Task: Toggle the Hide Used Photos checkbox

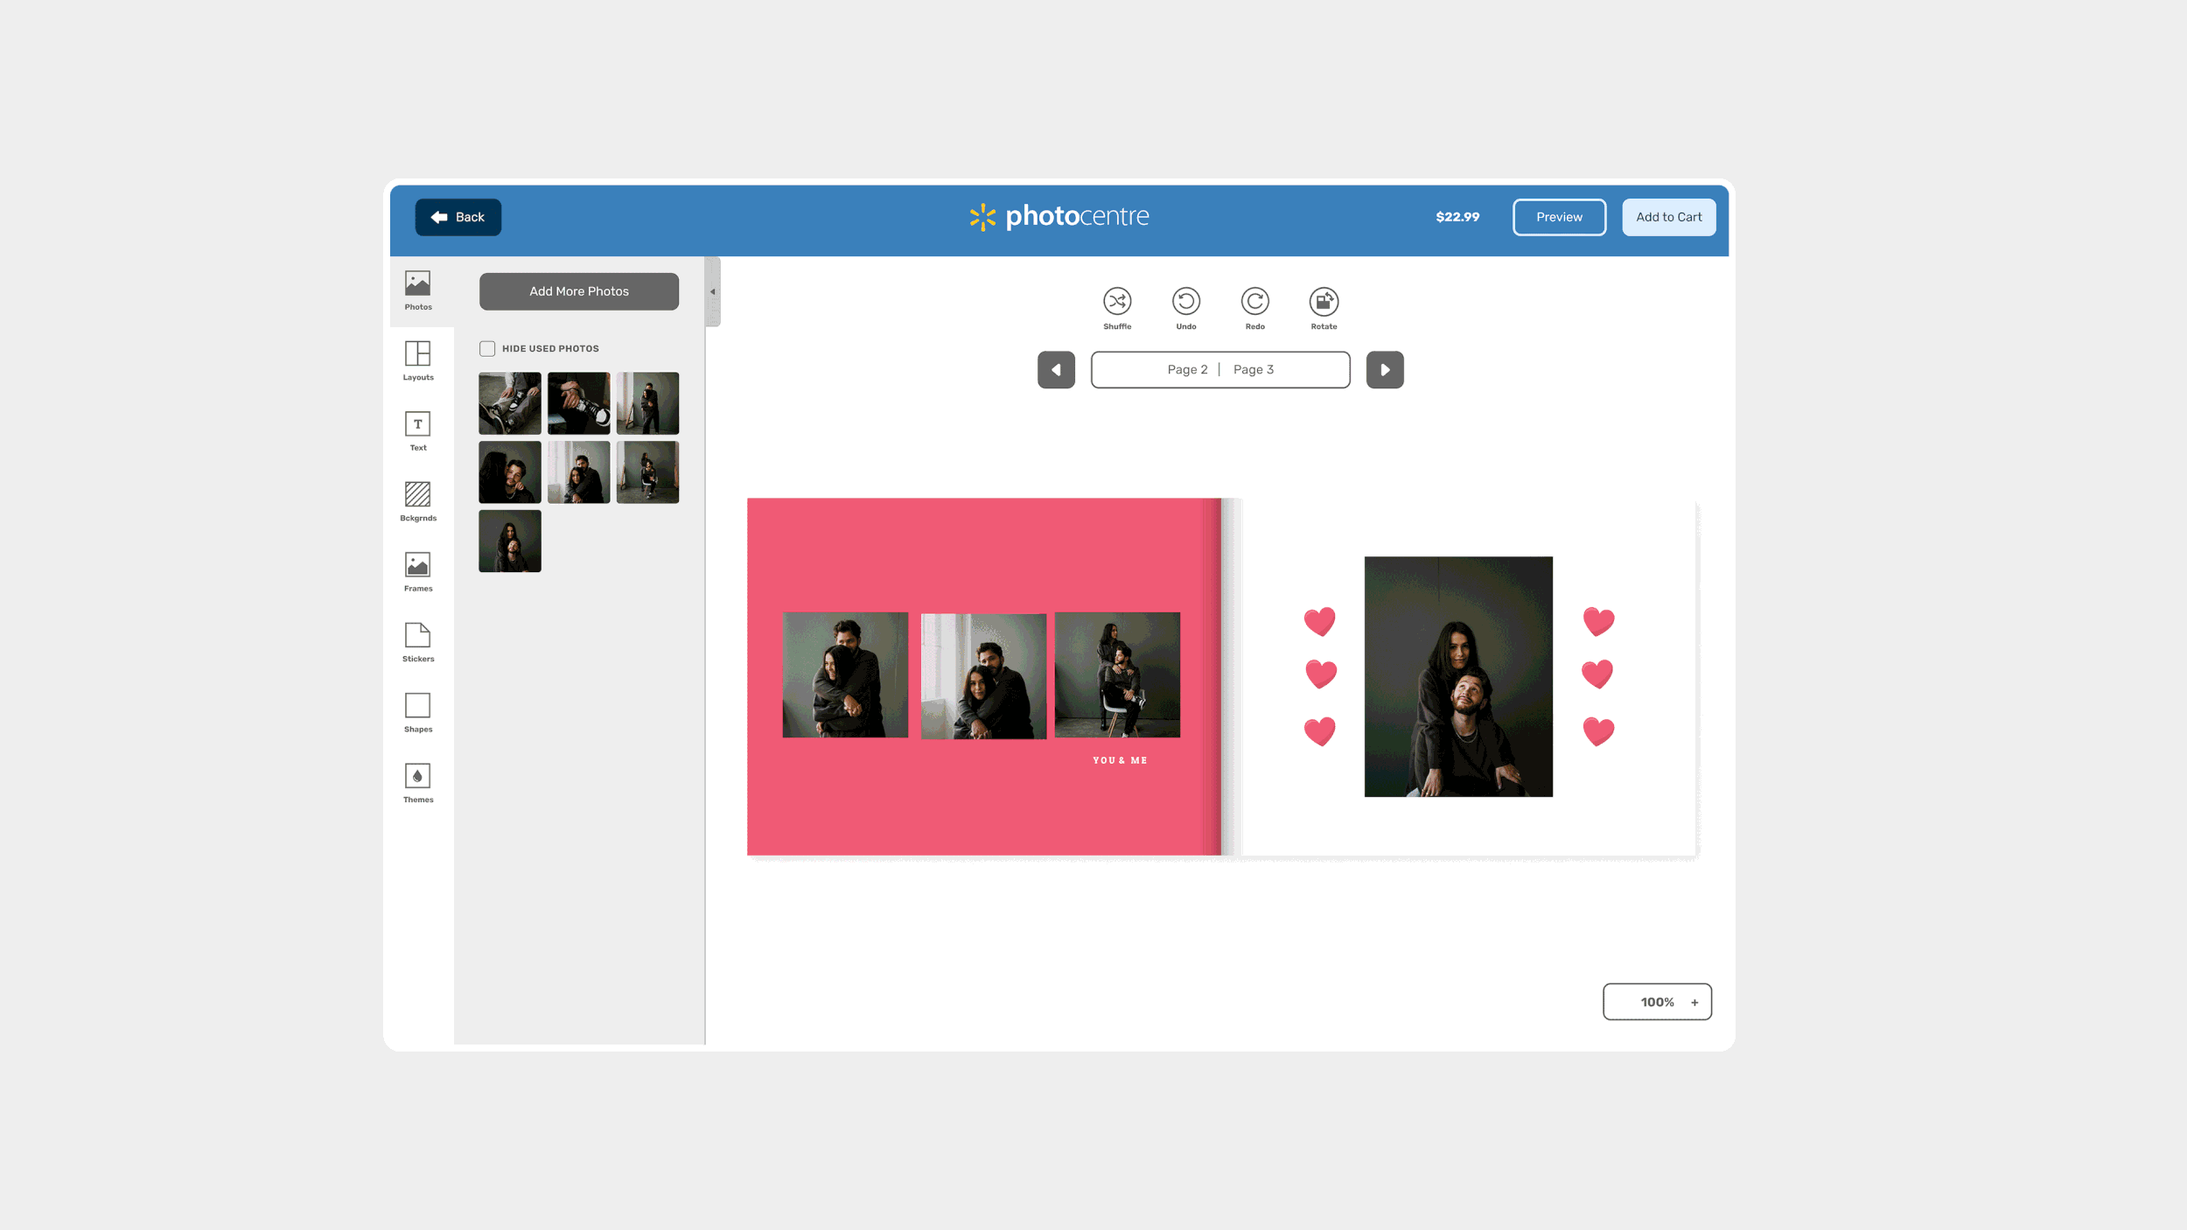Action: 487,349
